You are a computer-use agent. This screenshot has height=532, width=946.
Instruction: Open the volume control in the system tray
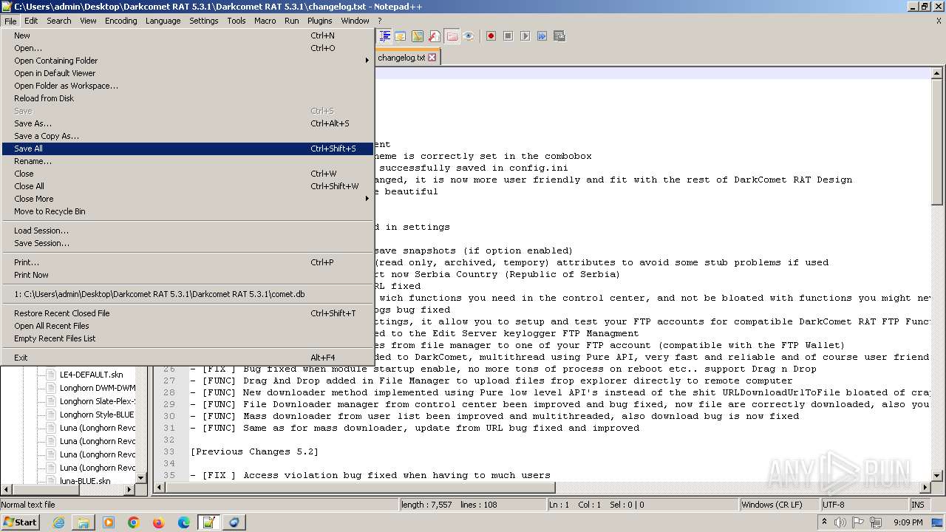[840, 522]
